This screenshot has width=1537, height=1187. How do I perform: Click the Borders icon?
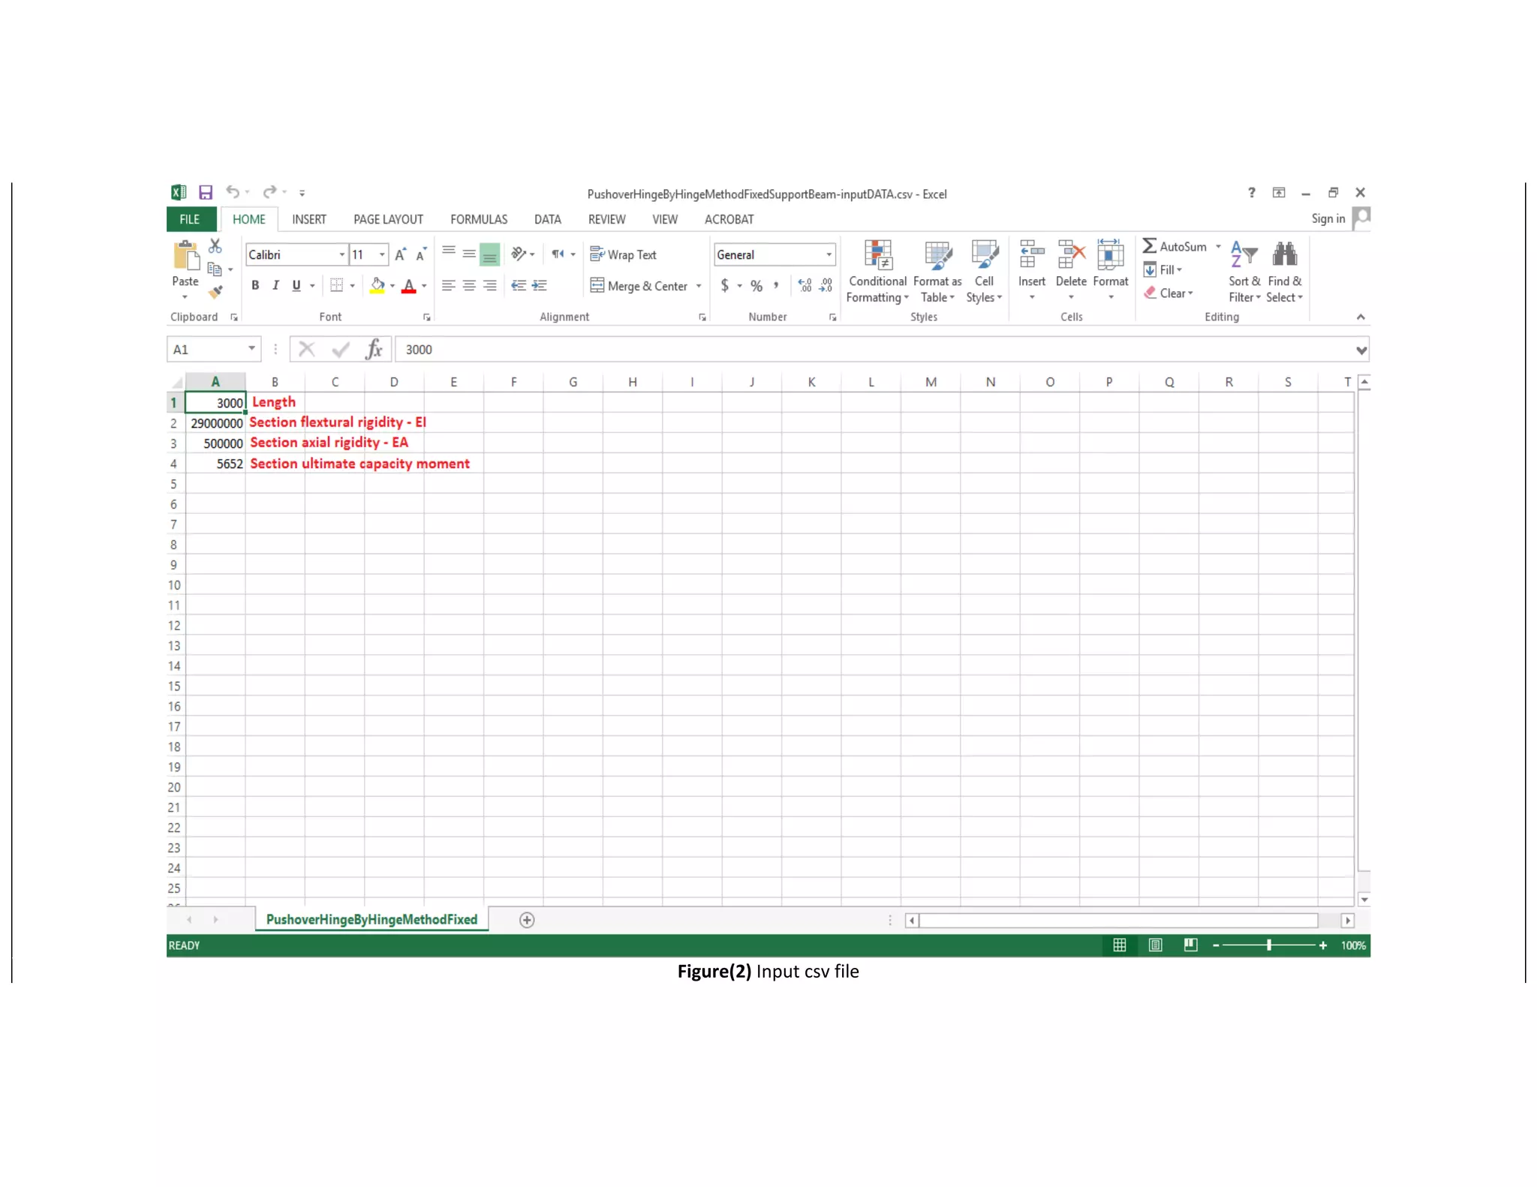coord(336,285)
